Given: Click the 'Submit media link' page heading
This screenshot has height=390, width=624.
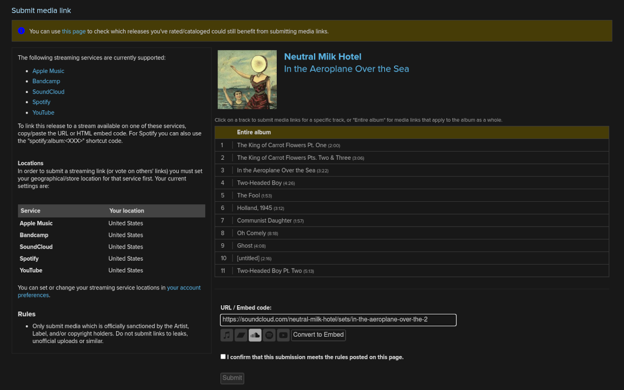Looking at the screenshot, I should [41, 10].
